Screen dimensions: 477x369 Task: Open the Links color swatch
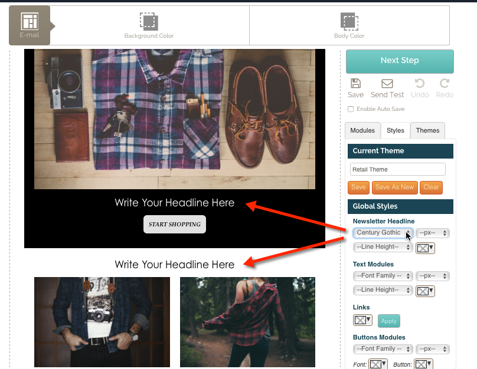[362, 321]
